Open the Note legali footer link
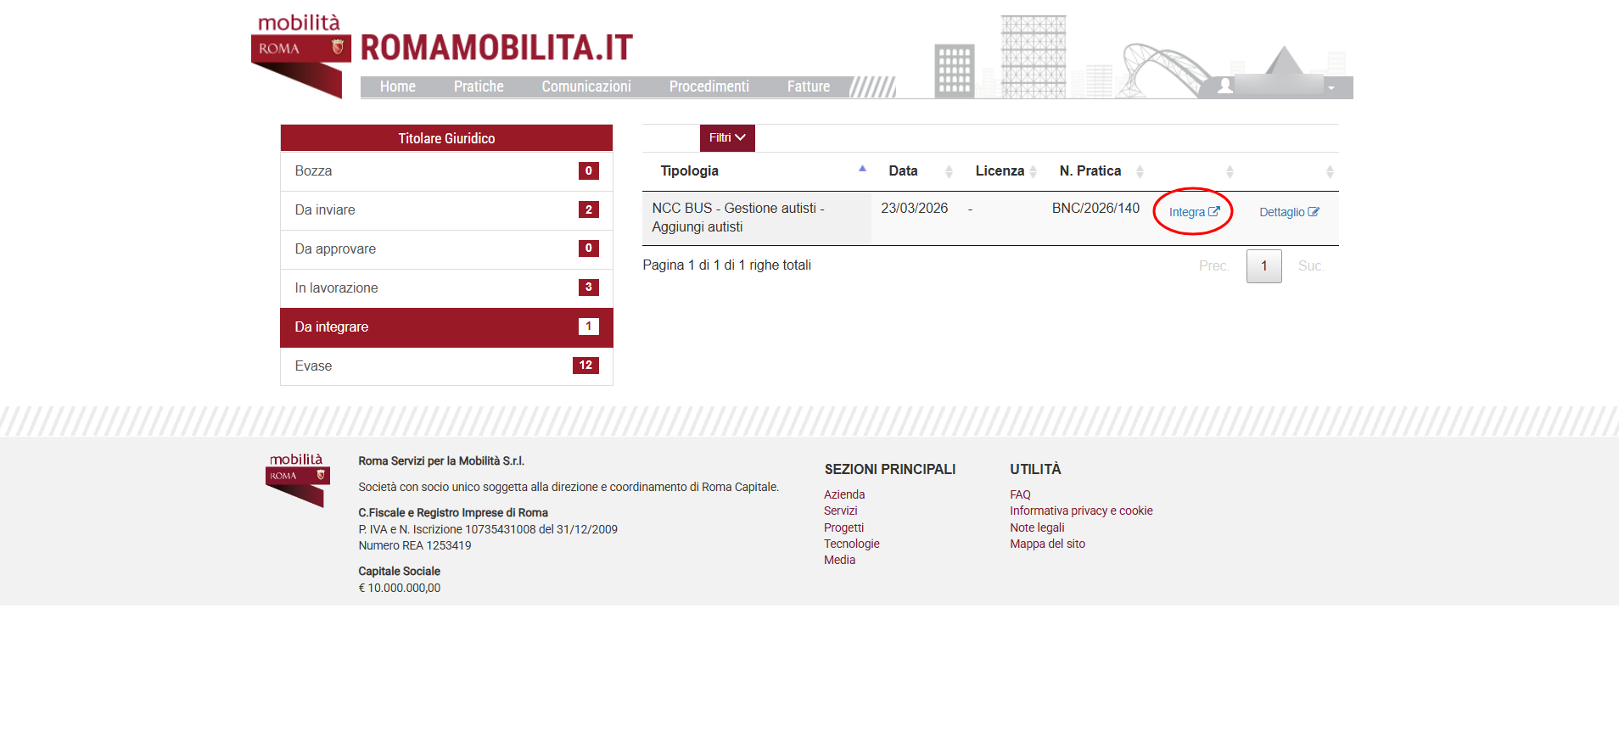Image resolution: width=1619 pixels, height=748 pixels. [1037, 528]
